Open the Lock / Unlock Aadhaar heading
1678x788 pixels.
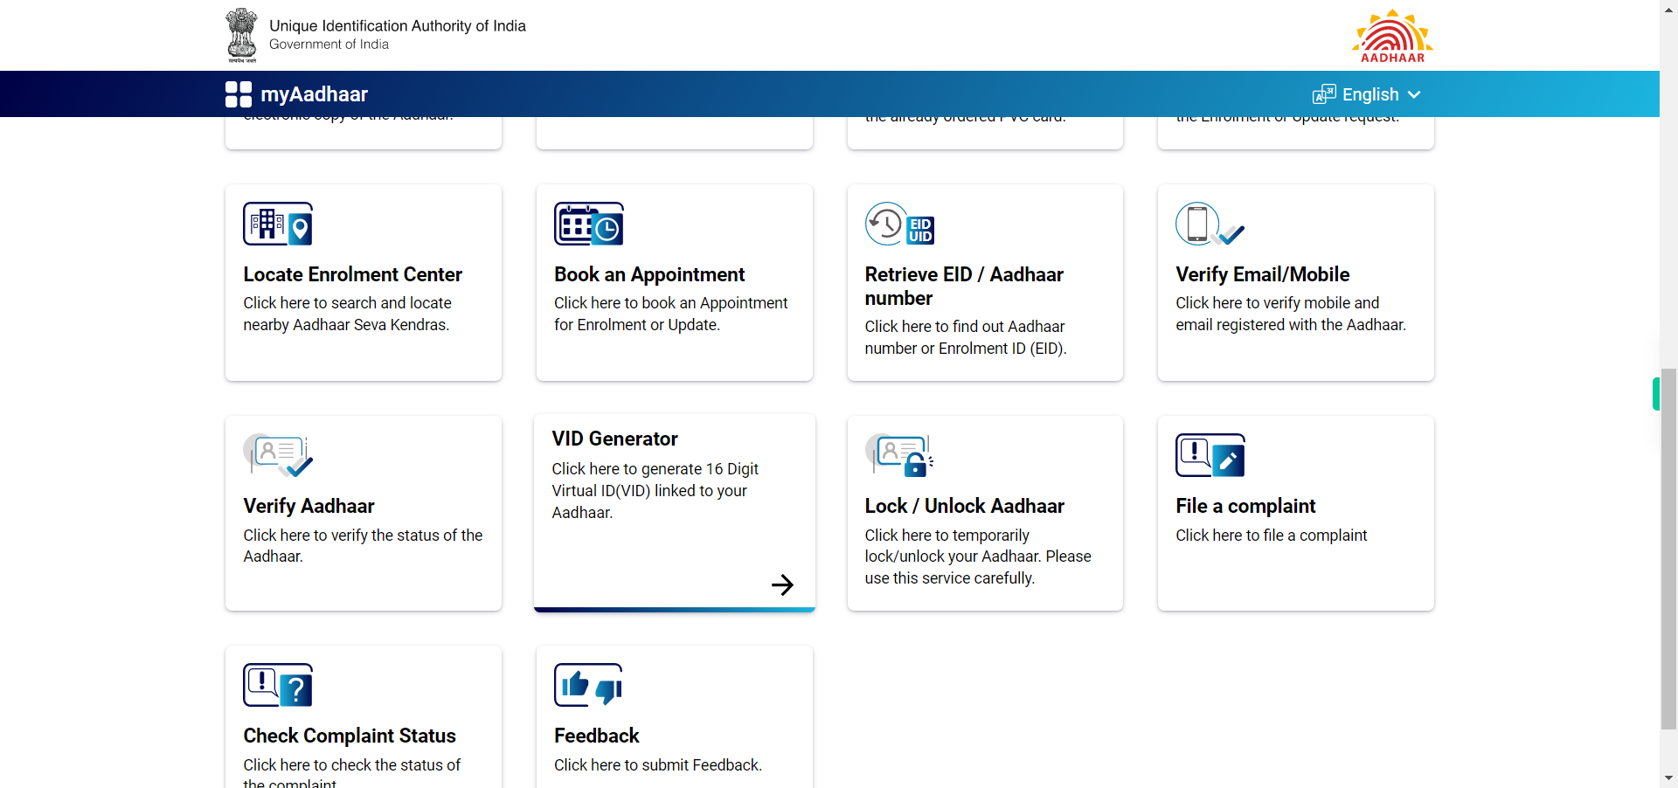[964, 506]
